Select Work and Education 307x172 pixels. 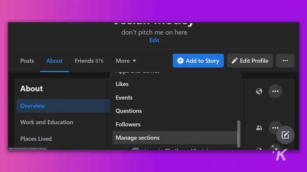click(x=47, y=122)
